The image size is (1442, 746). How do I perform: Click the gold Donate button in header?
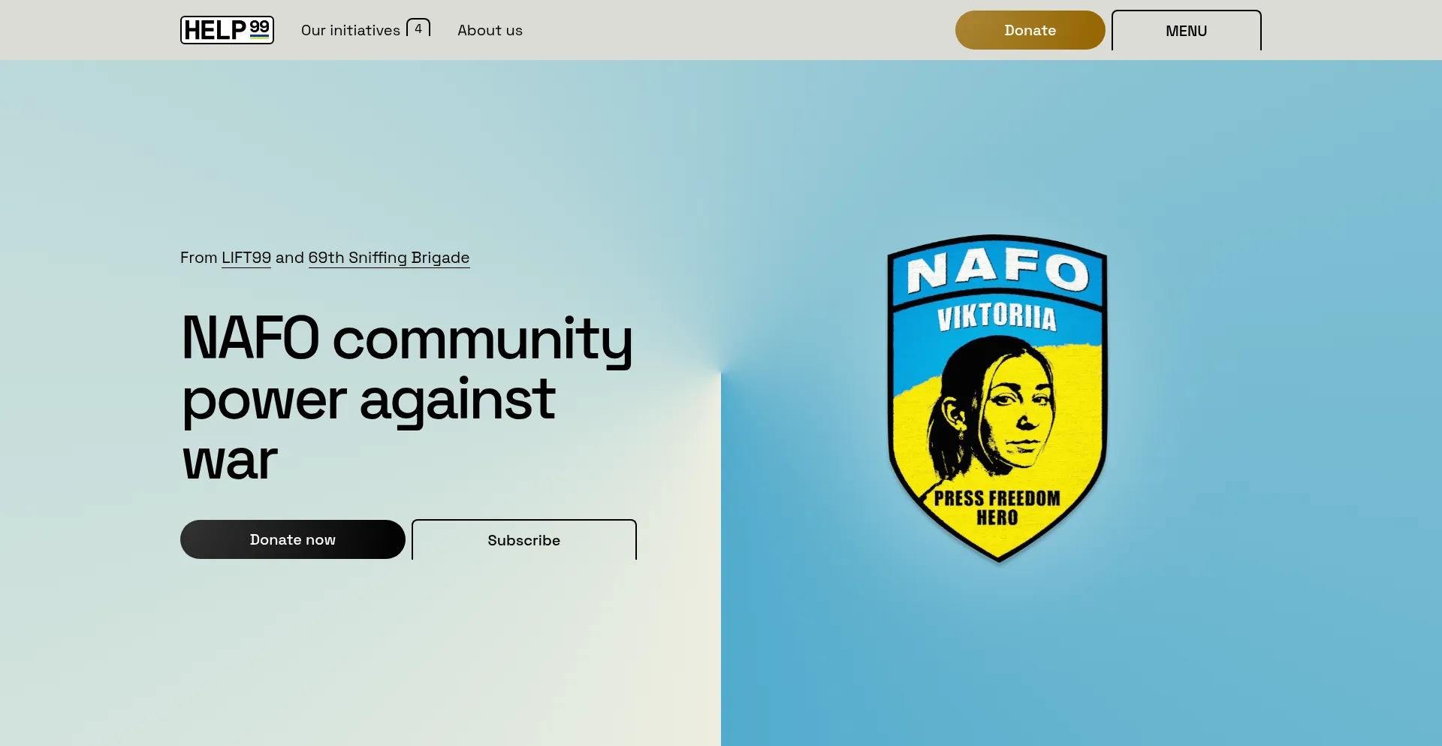click(1030, 30)
